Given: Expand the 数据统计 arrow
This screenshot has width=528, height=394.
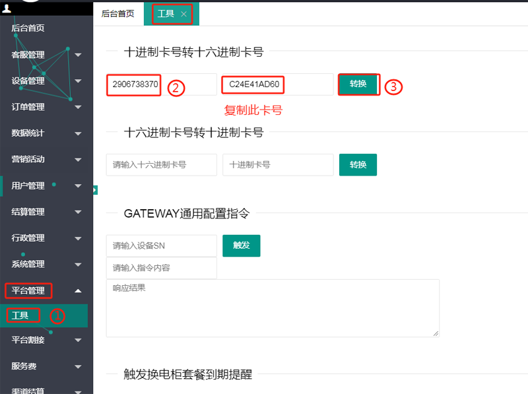Looking at the screenshot, I should 78,133.
